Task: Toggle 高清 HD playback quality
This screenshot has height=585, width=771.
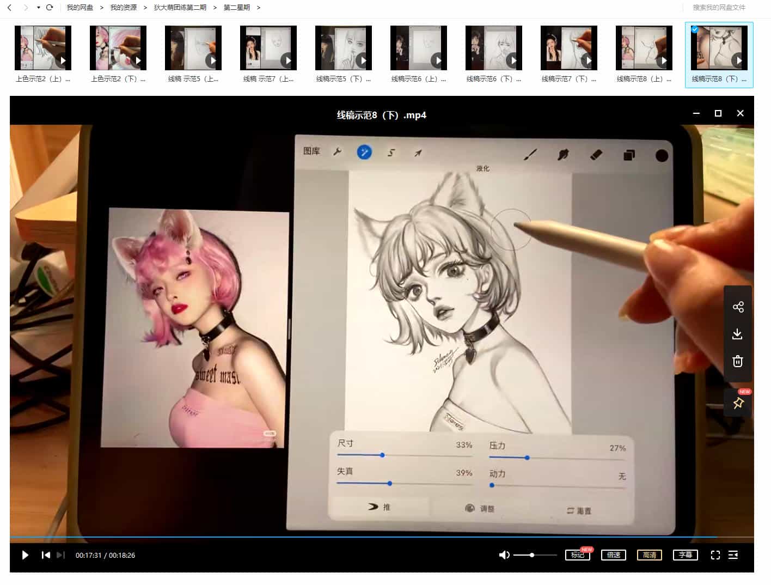Action: tap(649, 555)
